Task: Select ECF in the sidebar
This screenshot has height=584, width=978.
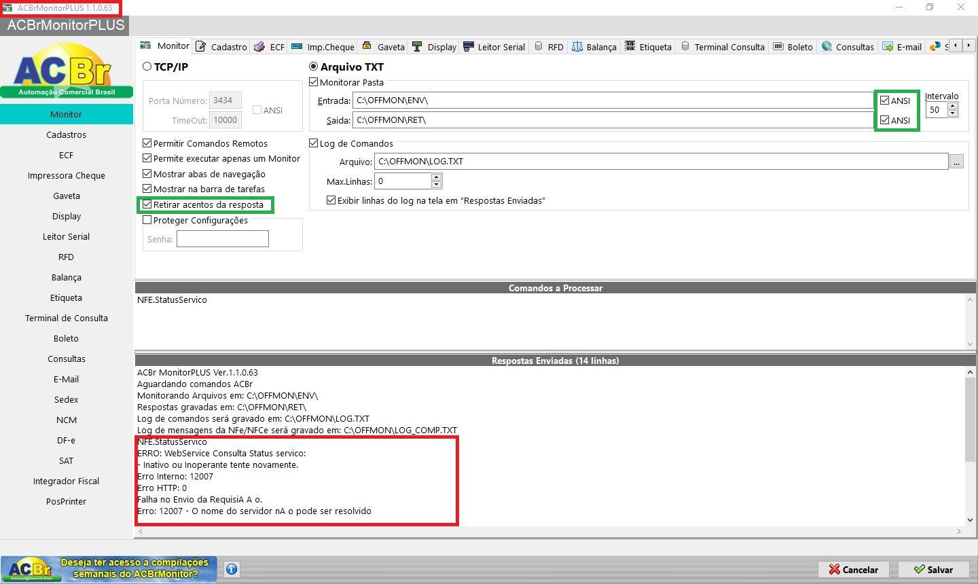Action: 67,155
